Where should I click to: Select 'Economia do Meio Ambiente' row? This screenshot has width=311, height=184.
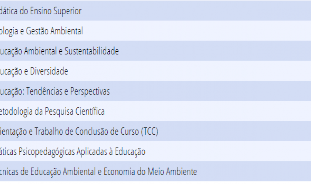click(x=155, y=171)
